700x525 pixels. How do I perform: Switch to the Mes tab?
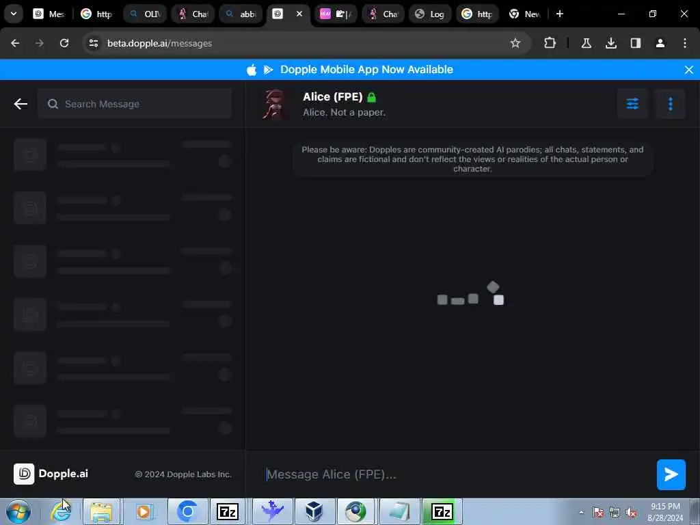click(49, 14)
